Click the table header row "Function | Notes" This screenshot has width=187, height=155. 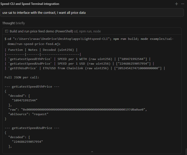pos(41,50)
